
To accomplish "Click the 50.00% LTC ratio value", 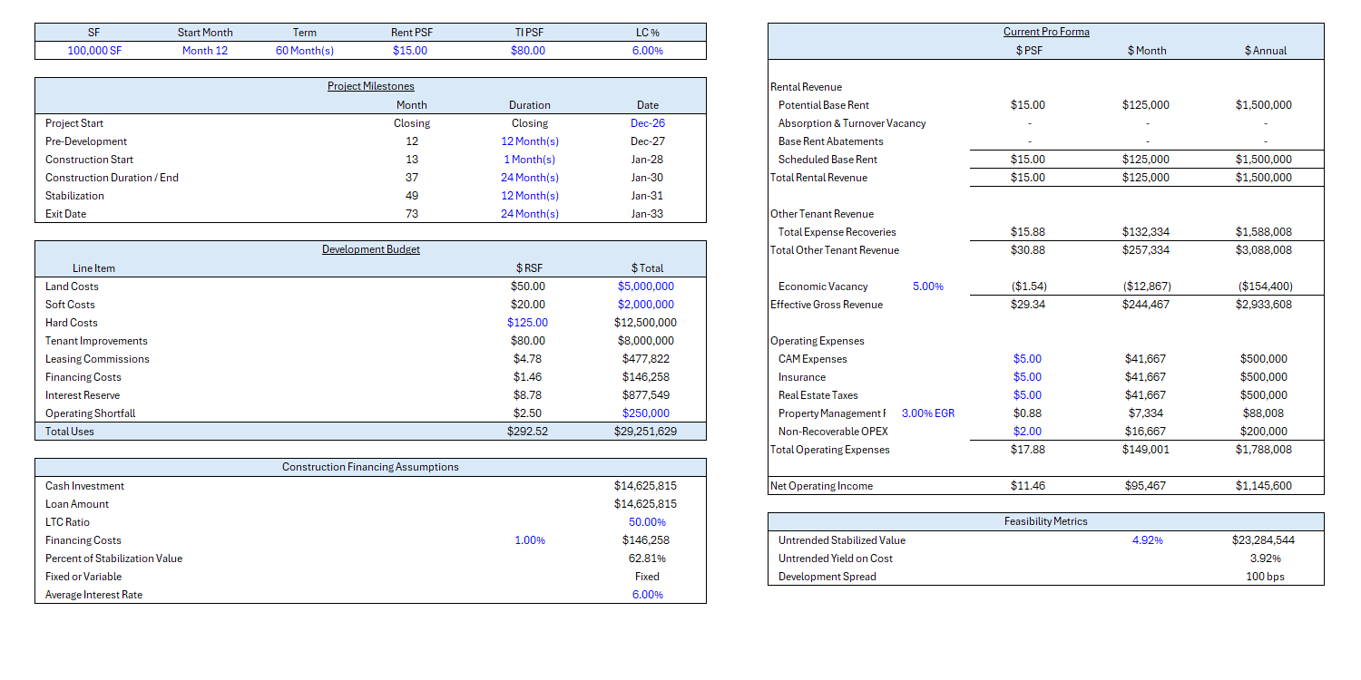I will 648,522.
